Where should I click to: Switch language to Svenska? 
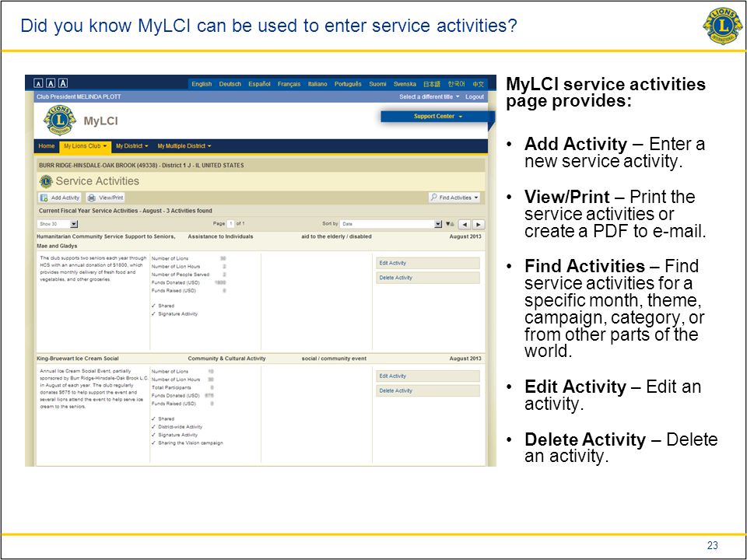(x=405, y=84)
